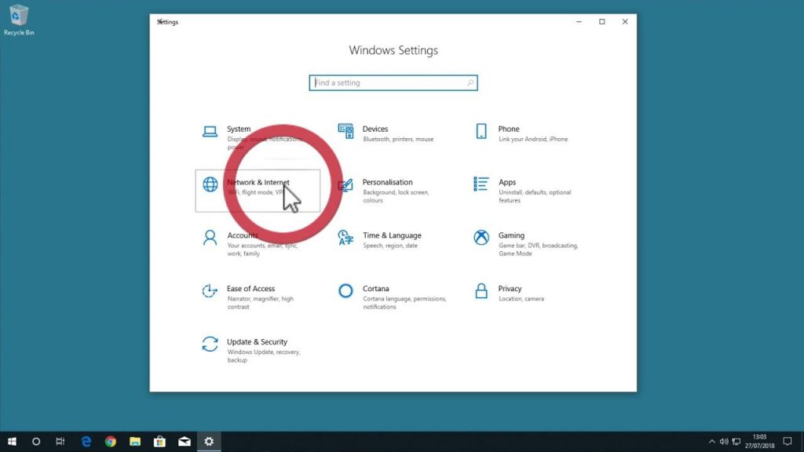Open the Windows Start button
Viewport: 804px width, 452px height.
pyautogui.click(x=12, y=441)
